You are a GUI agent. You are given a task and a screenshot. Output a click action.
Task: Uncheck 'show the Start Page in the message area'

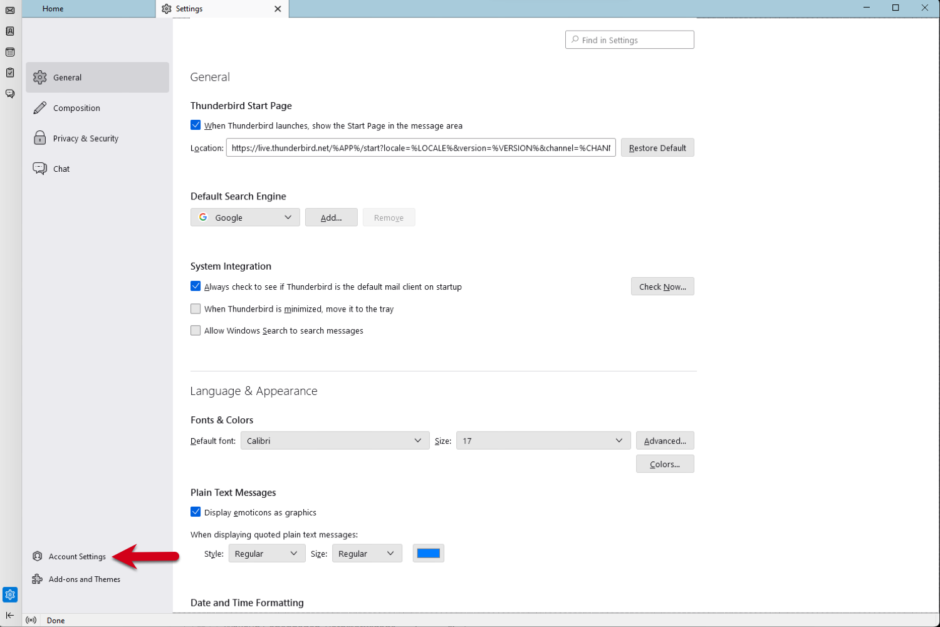pyautogui.click(x=196, y=125)
